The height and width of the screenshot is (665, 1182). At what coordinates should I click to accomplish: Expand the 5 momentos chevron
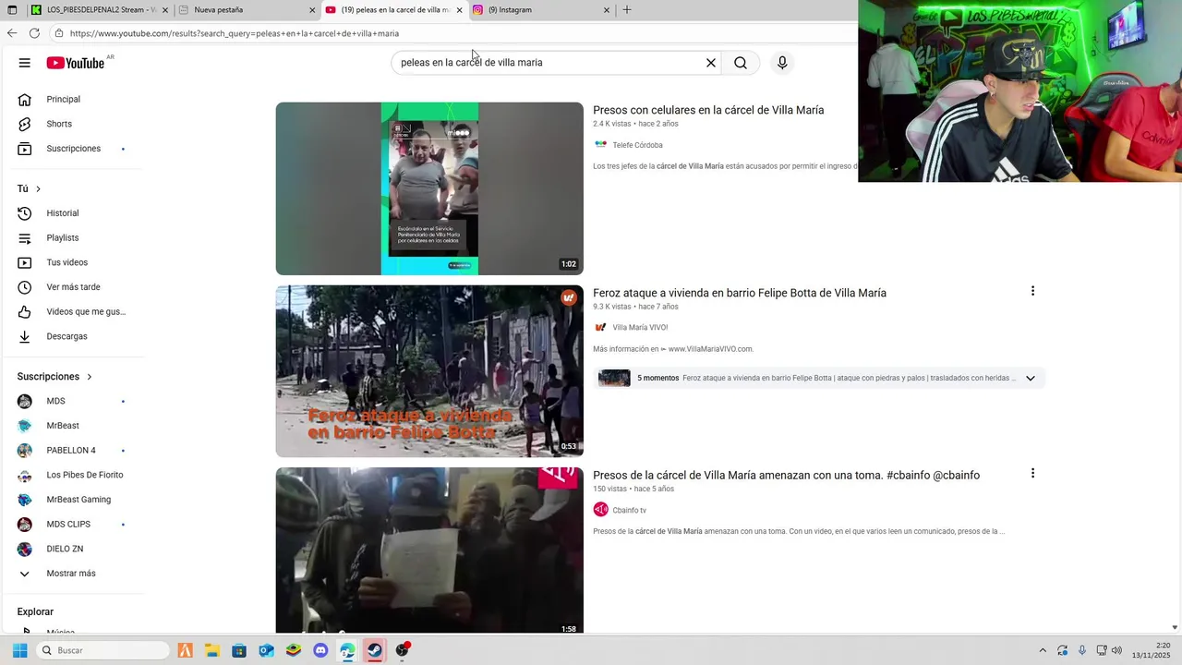click(1031, 378)
